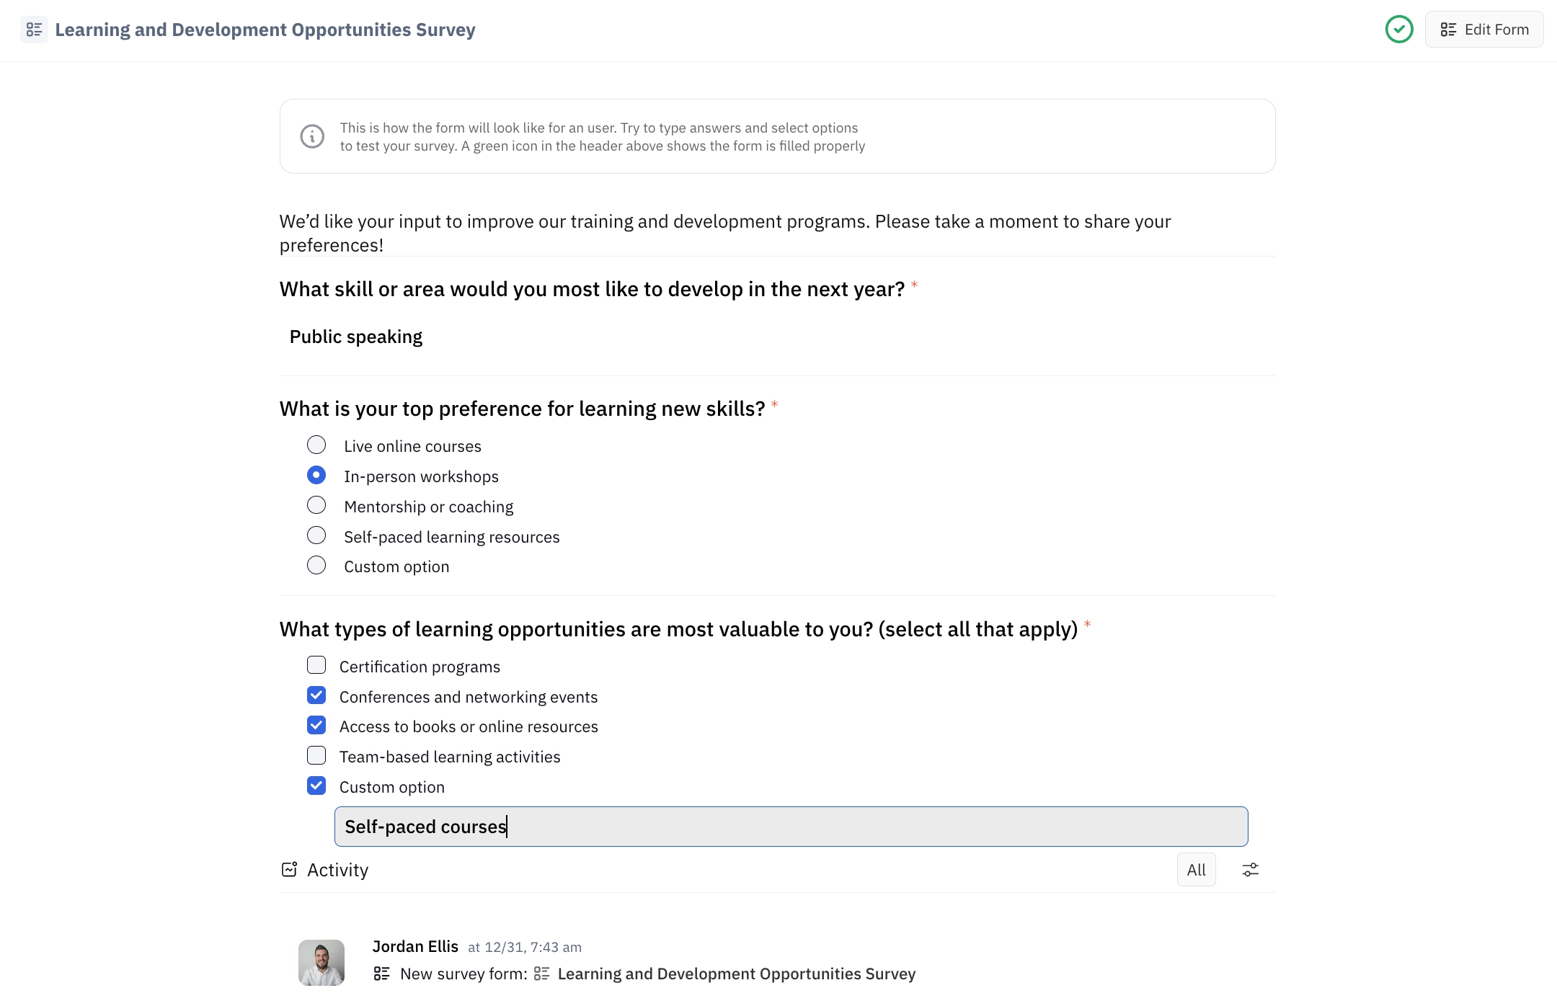Select the "Live online courses" radio button

(316, 445)
